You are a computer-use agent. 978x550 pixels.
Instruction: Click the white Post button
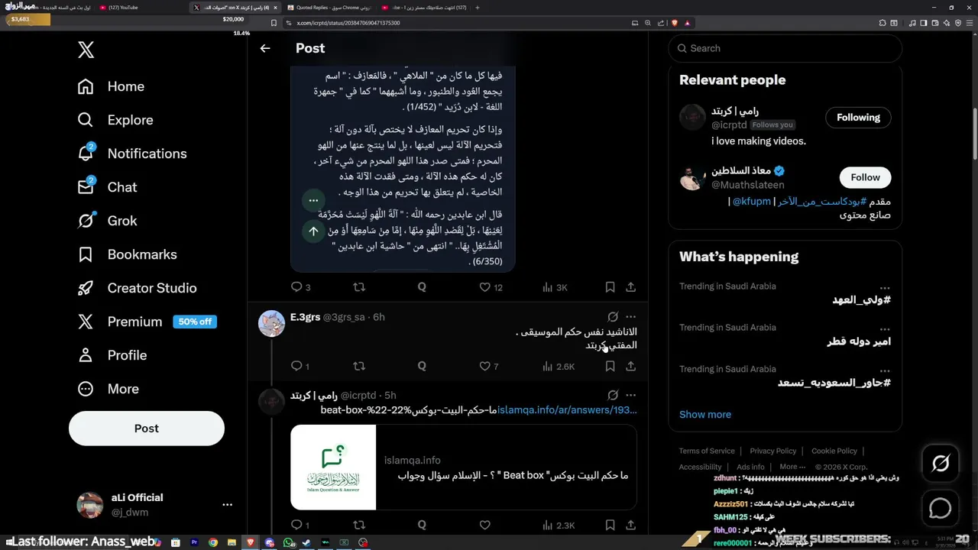click(x=147, y=429)
